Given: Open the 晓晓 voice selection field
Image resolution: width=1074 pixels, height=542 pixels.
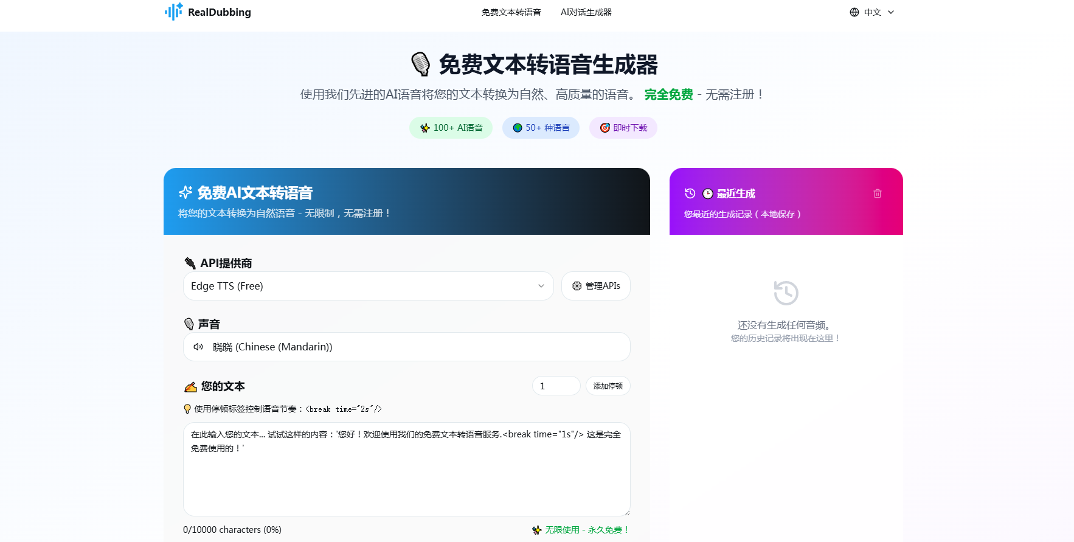Looking at the screenshot, I should pyautogui.click(x=406, y=347).
